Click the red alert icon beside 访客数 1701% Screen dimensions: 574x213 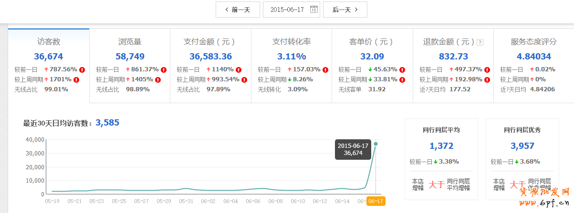click(76, 79)
